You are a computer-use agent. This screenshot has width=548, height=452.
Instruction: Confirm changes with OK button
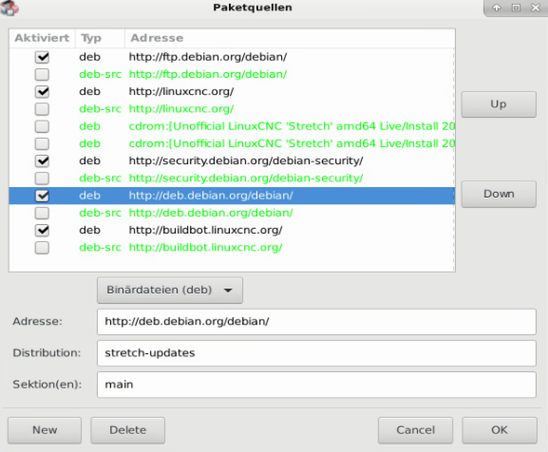pos(500,430)
